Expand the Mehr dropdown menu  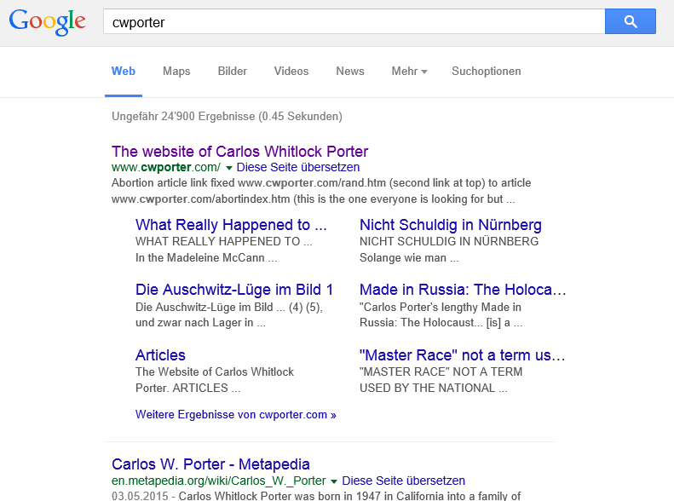pos(409,72)
